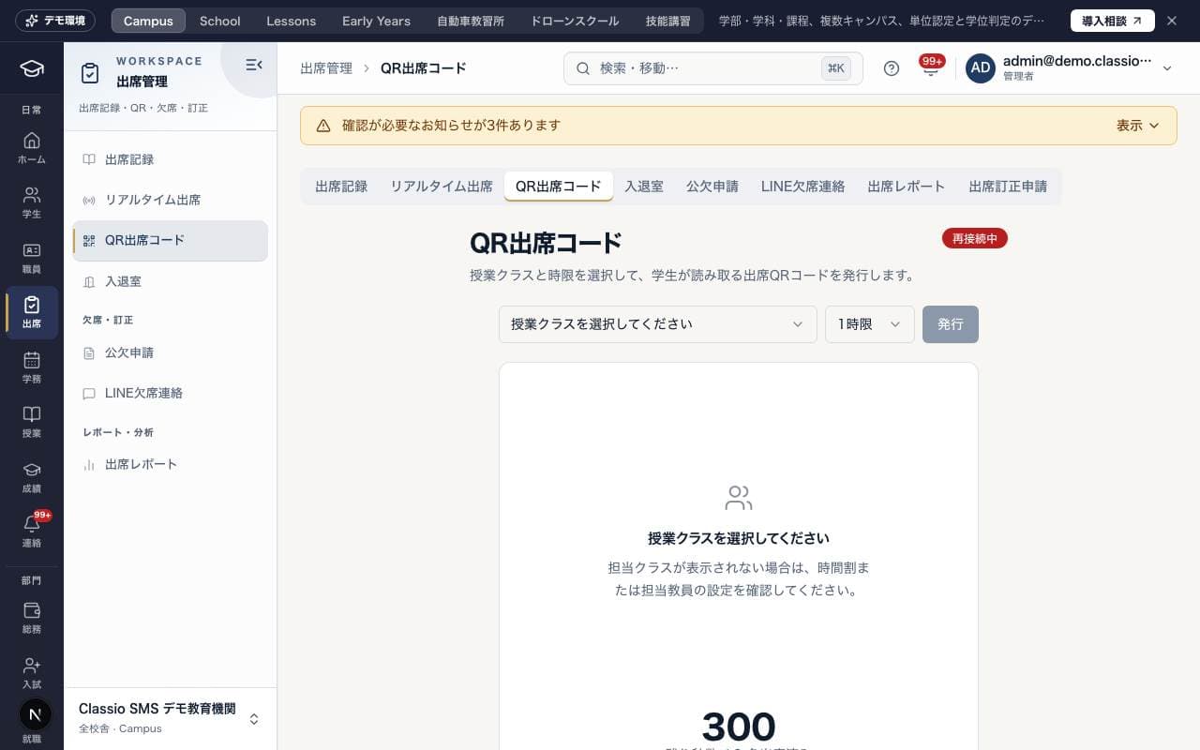Expand the notice banner via 表示
The height and width of the screenshot is (750, 1200).
click(1137, 126)
